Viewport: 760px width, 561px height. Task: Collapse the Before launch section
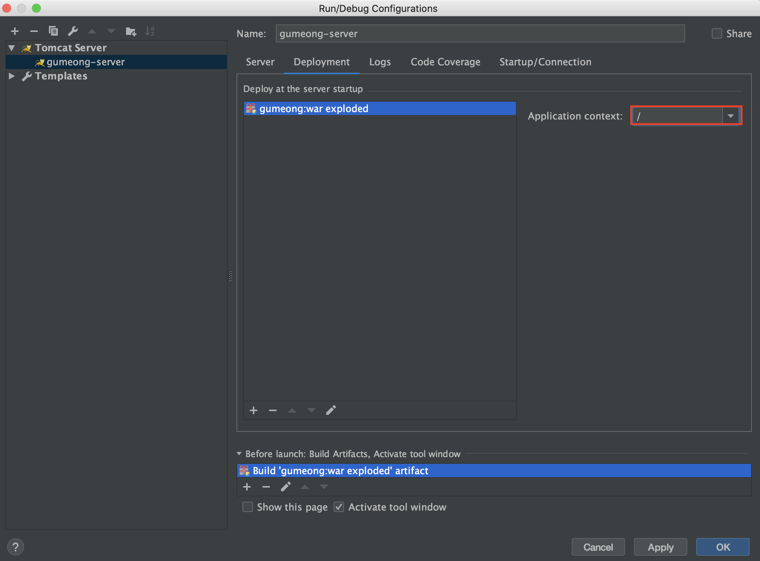tap(239, 454)
